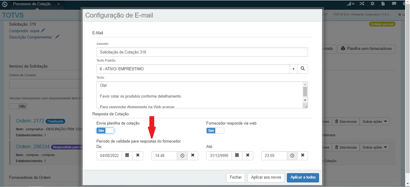Click the Configuração de E-mail title

pyautogui.click(x=119, y=16)
